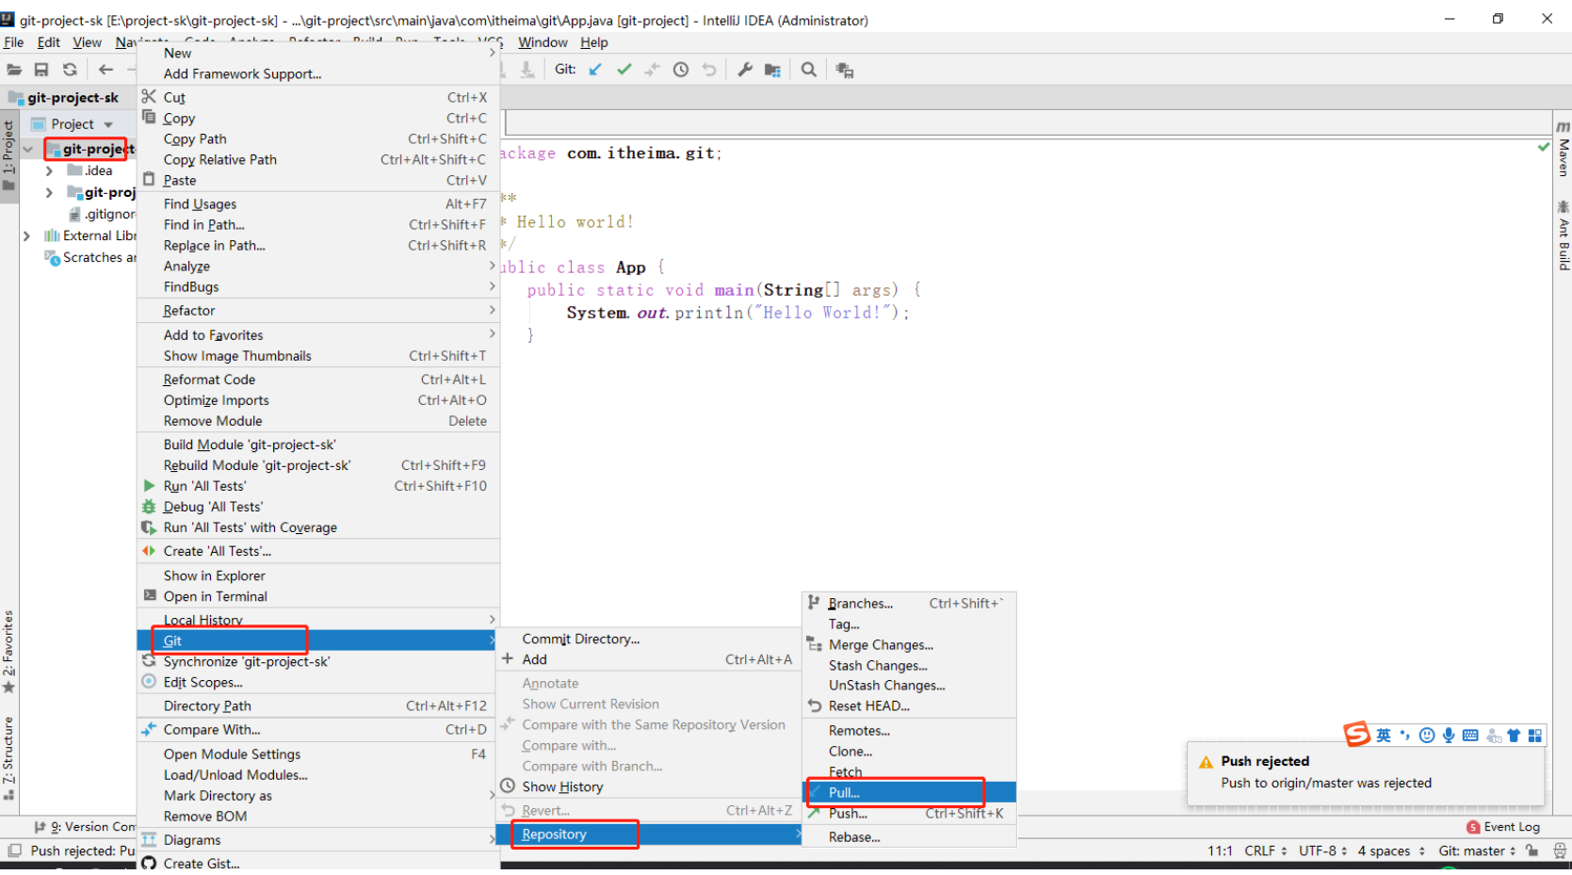Screen dimensions: 1572x875
Task: Toggle the read-only lock icon in status bar
Action: pyautogui.click(x=1532, y=851)
